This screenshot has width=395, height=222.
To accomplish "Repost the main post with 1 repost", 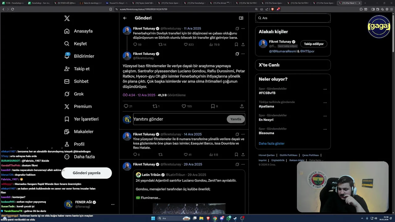I will pyautogui.click(x=155, y=106).
